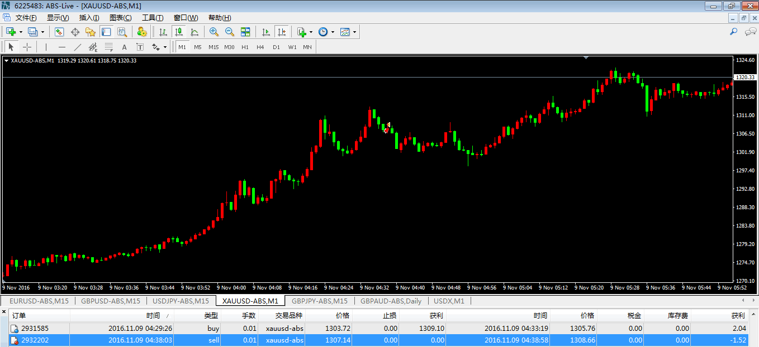The image size is (759, 347).
Task: Open the XAUUSD-ABS,M1 chart title triangle
Action: click(6, 60)
